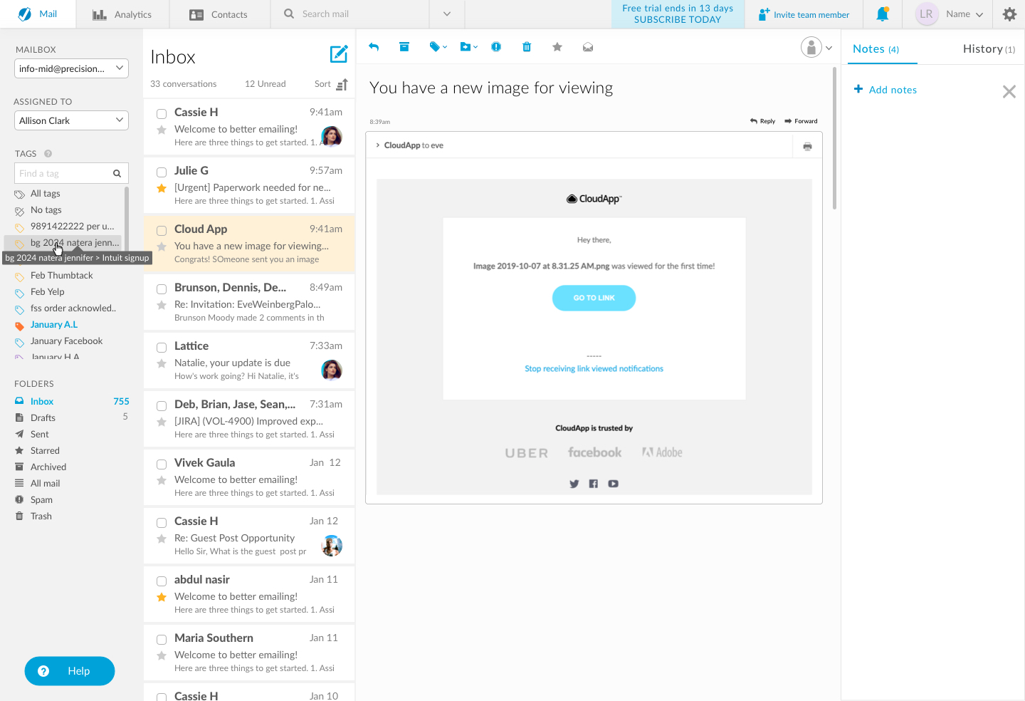
Task: Mark conversation as spam with exclamation icon
Action: (496, 47)
